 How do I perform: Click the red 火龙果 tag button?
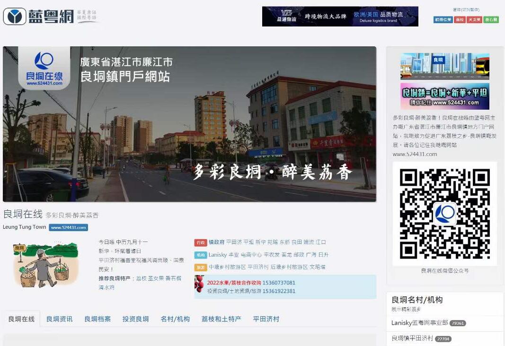[x=474, y=20]
